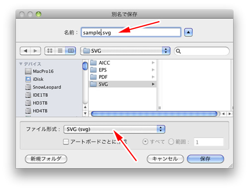249x190 pixels.
Task: Click the キャンセル button
Action: click(x=165, y=159)
